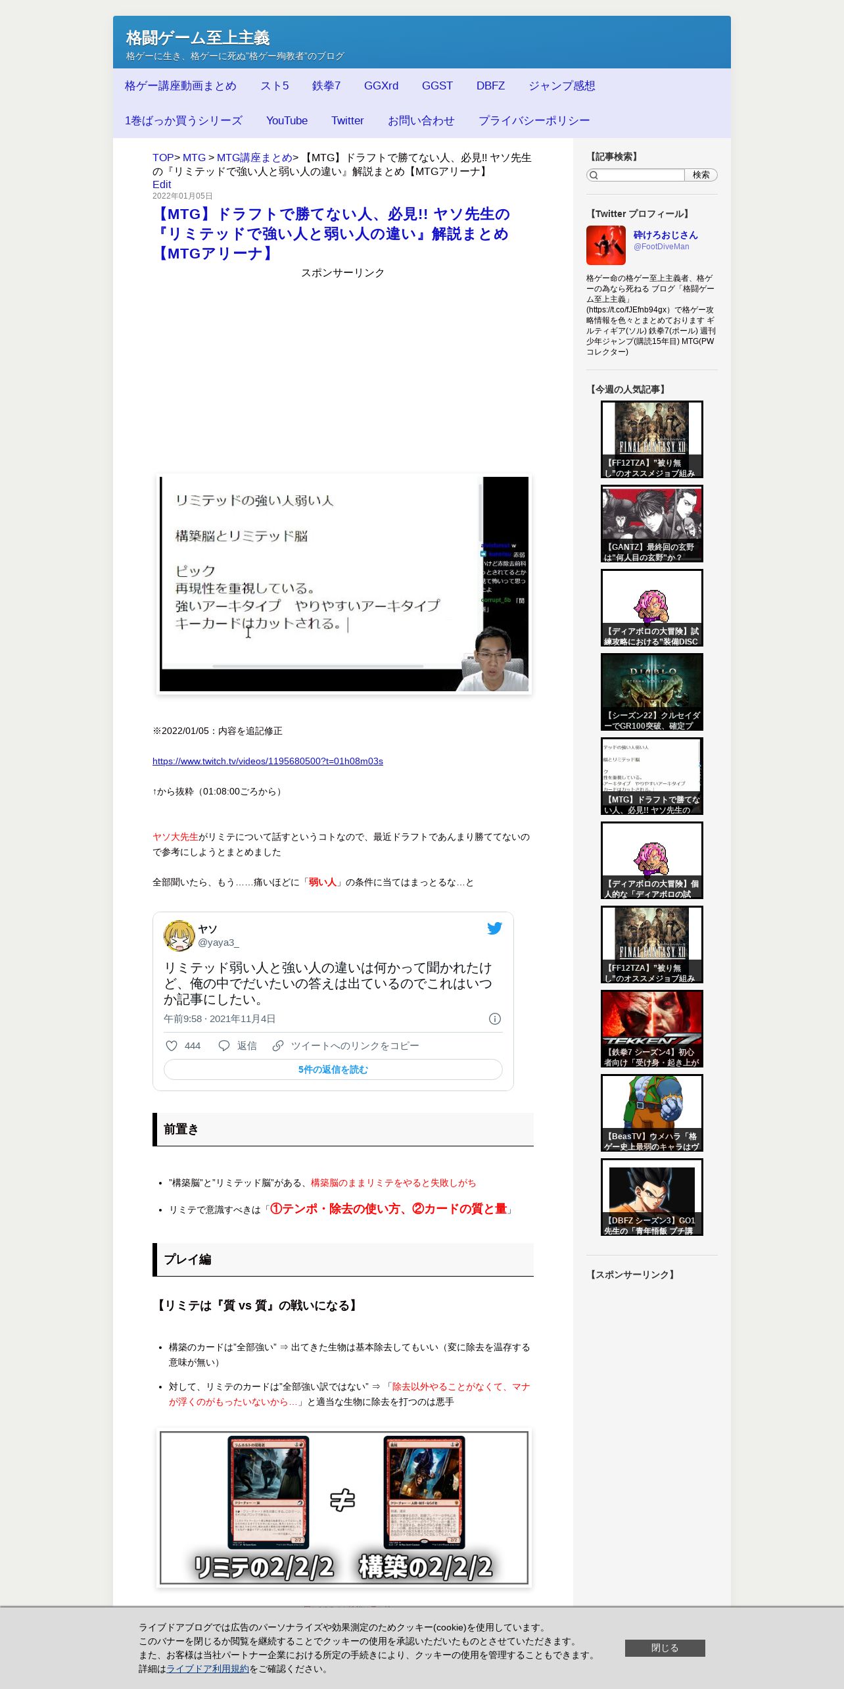Click the Edit link under breadcrumb
Image resolution: width=844 pixels, height=1689 pixels.
click(x=162, y=185)
